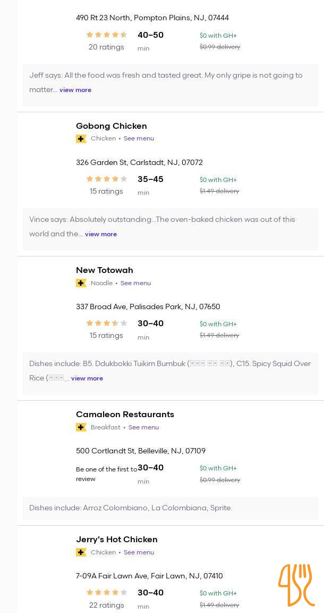The width and height of the screenshot is (324, 613).
Task: Click the orange fork and knife icon
Action: click(x=296, y=585)
